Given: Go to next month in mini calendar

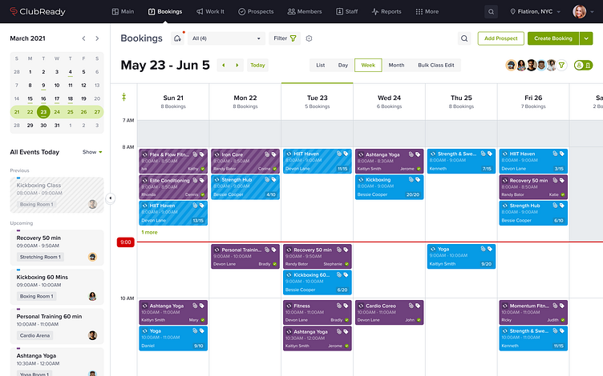Looking at the screenshot, I should (97, 38).
